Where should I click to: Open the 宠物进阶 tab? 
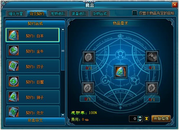tap(58, 14)
